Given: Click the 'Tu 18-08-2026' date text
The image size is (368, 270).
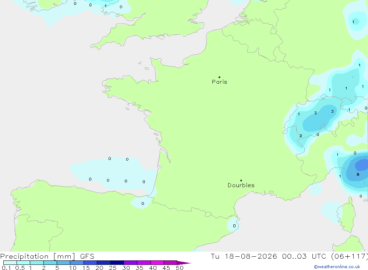Looking at the screenshot, I should [x=244, y=256].
